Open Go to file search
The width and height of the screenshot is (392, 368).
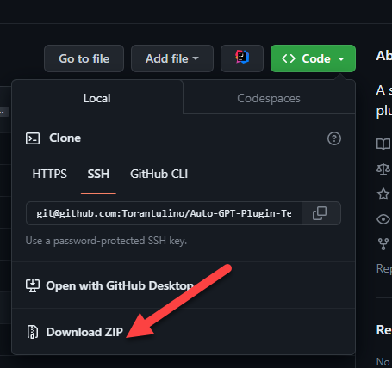[84, 58]
